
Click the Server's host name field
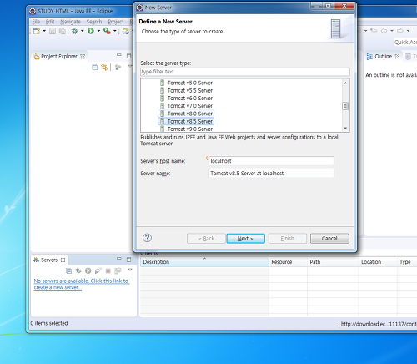[x=271, y=161]
